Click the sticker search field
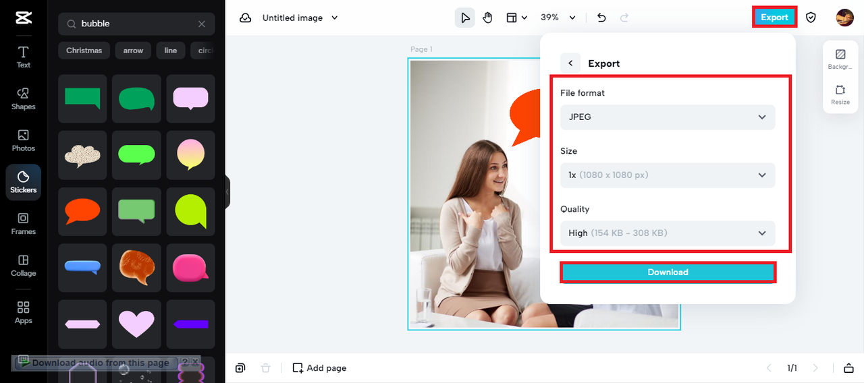 tap(136, 24)
